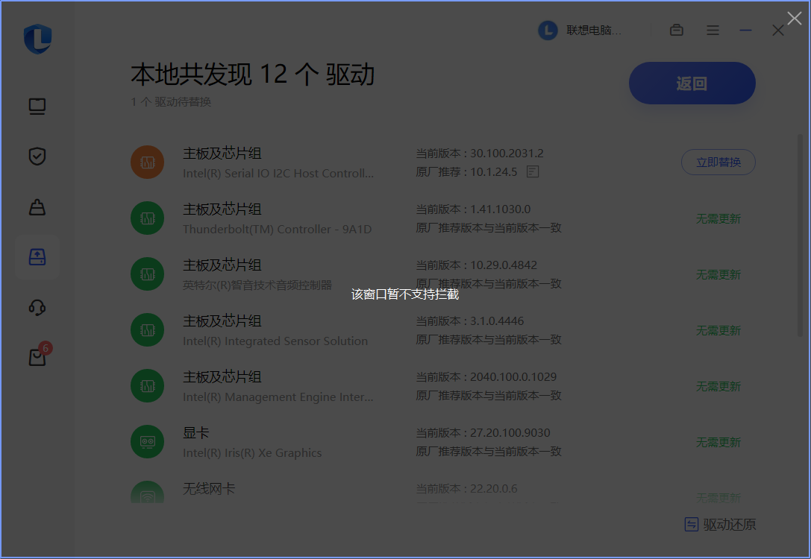Viewport: 811px width, 559px height.
Task: Click the Management Engine driver icon
Action: point(148,385)
